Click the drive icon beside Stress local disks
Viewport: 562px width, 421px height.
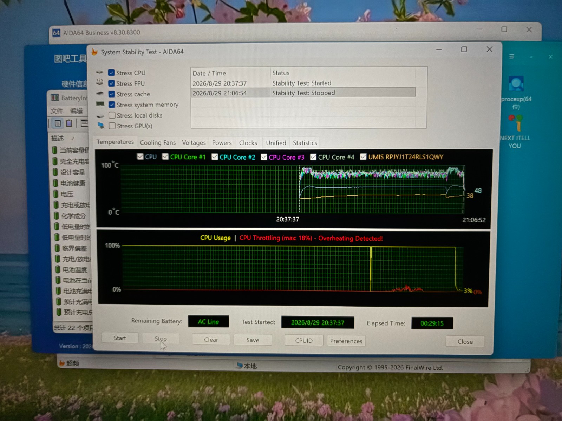(100, 116)
